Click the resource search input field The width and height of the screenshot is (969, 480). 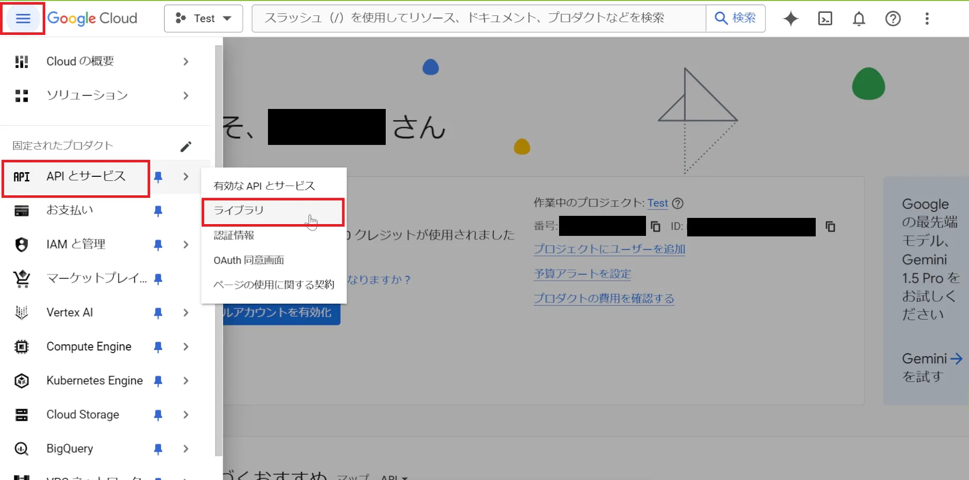478,19
